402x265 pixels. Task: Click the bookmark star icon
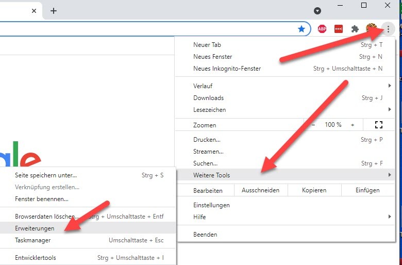(x=301, y=29)
